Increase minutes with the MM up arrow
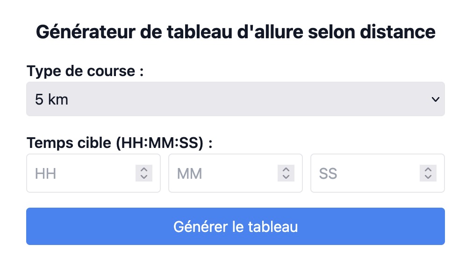 (x=286, y=169)
